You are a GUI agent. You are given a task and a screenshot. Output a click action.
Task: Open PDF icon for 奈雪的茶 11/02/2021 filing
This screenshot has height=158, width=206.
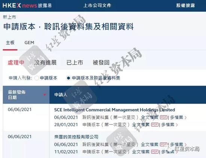click(x=155, y=152)
